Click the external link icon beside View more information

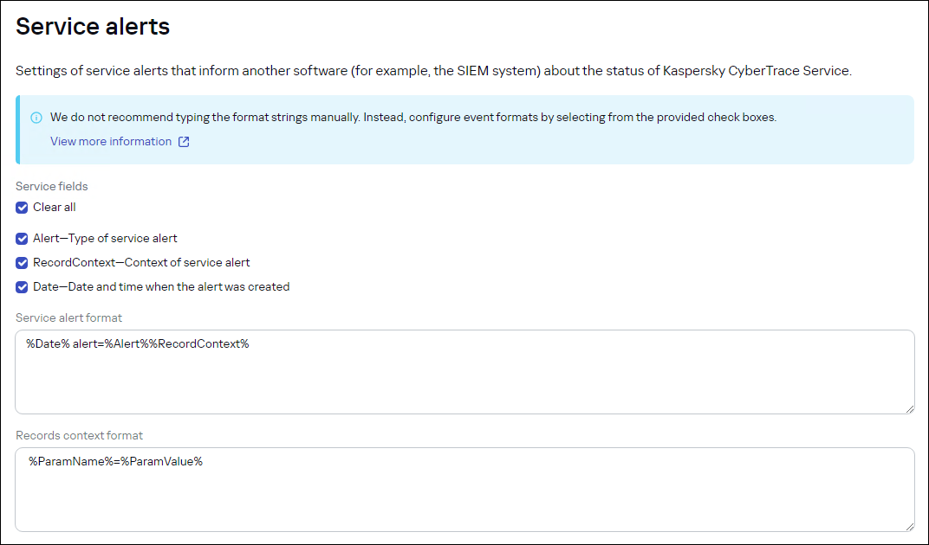coord(182,141)
